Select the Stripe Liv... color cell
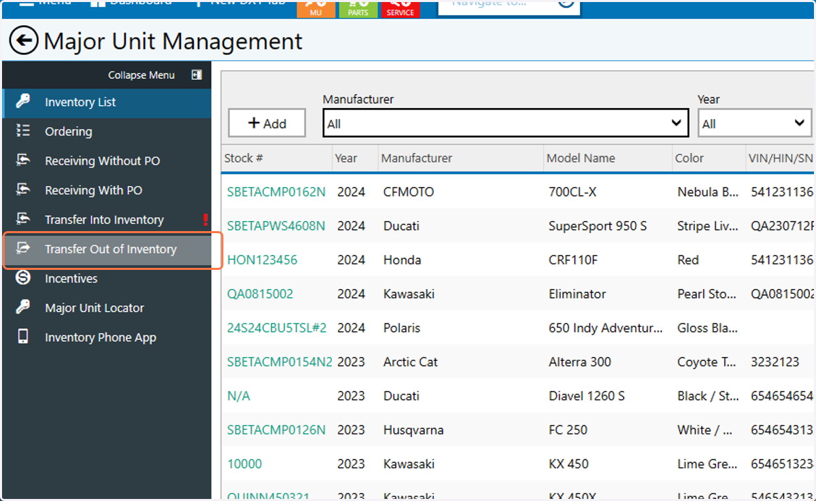 708,226
